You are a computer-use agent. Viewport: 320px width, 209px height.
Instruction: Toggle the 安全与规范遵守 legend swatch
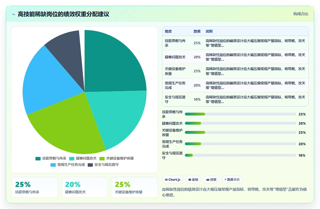pyautogui.click(x=90, y=165)
